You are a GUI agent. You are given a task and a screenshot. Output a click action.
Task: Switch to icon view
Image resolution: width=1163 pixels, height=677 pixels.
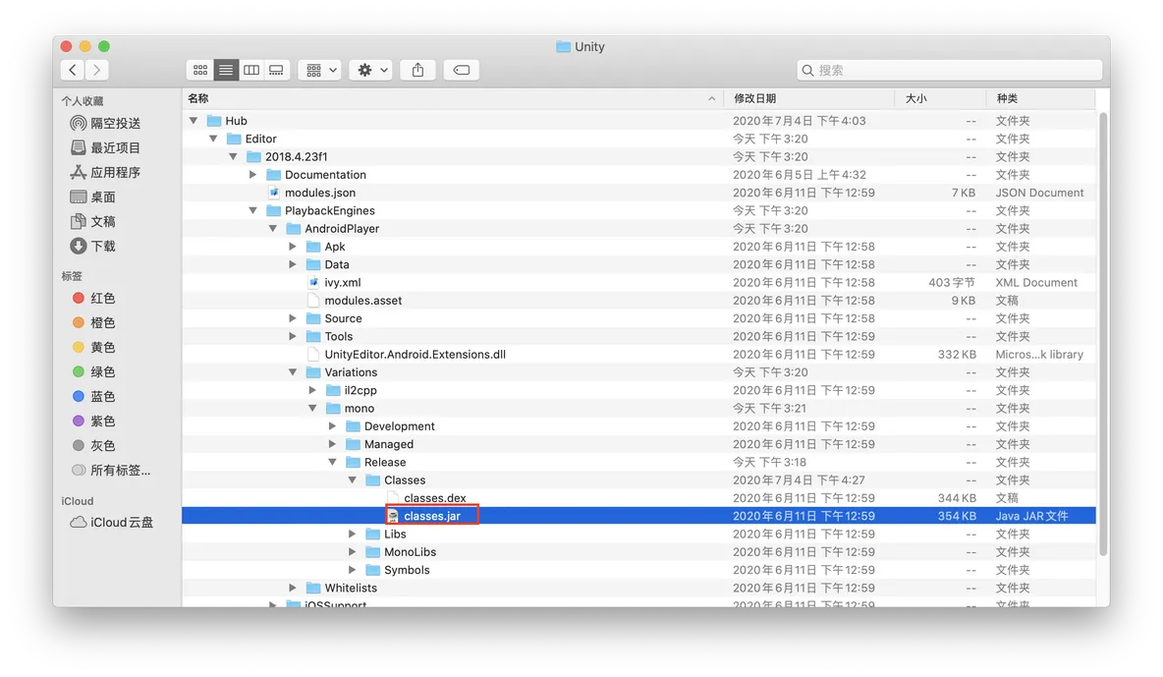(200, 70)
